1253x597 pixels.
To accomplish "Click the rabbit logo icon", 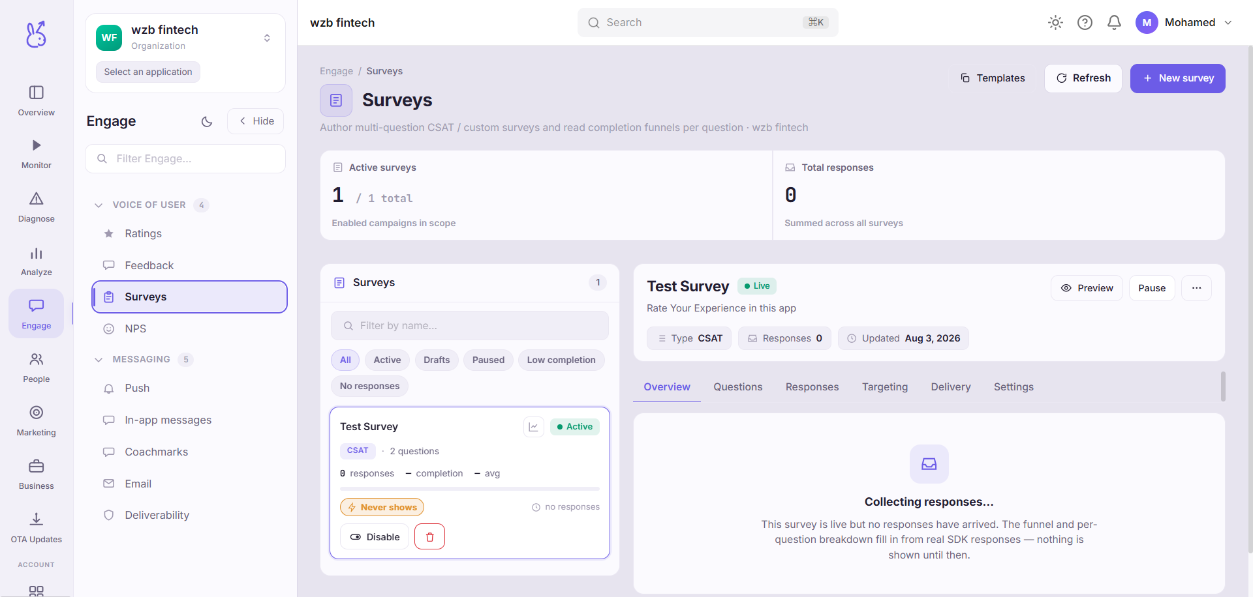I will coord(36,34).
